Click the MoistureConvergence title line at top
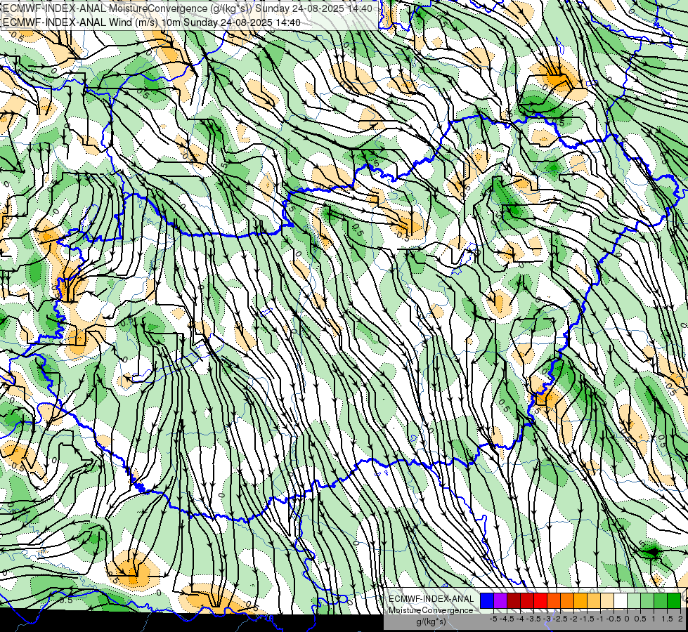 (x=188, y=8)
